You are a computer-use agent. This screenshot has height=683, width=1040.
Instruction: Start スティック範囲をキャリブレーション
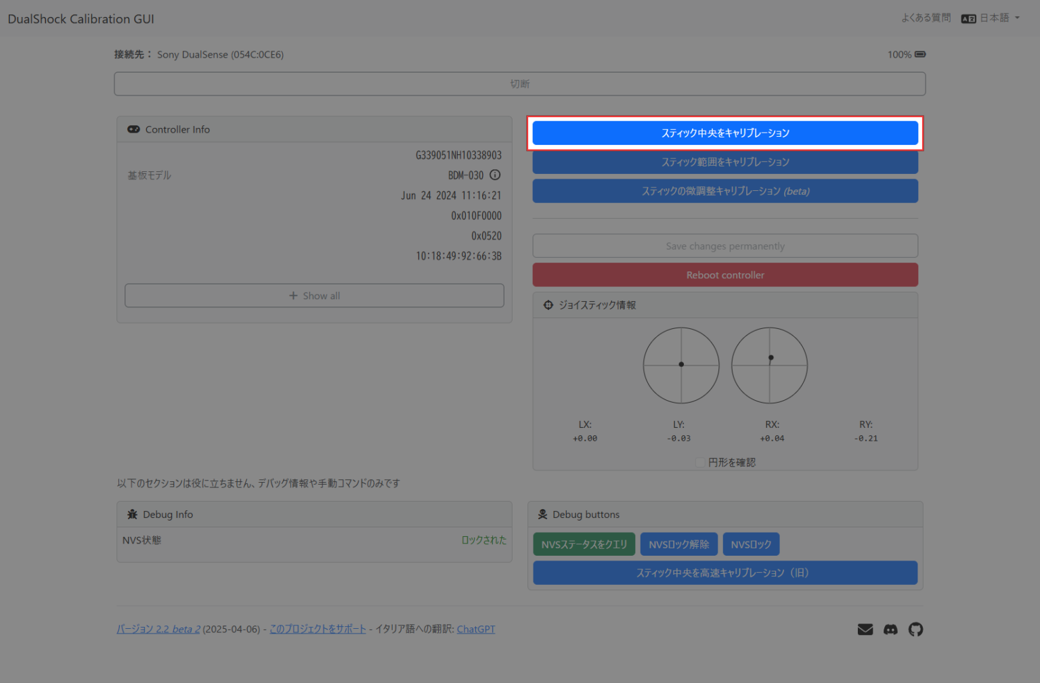pos(724,162)
